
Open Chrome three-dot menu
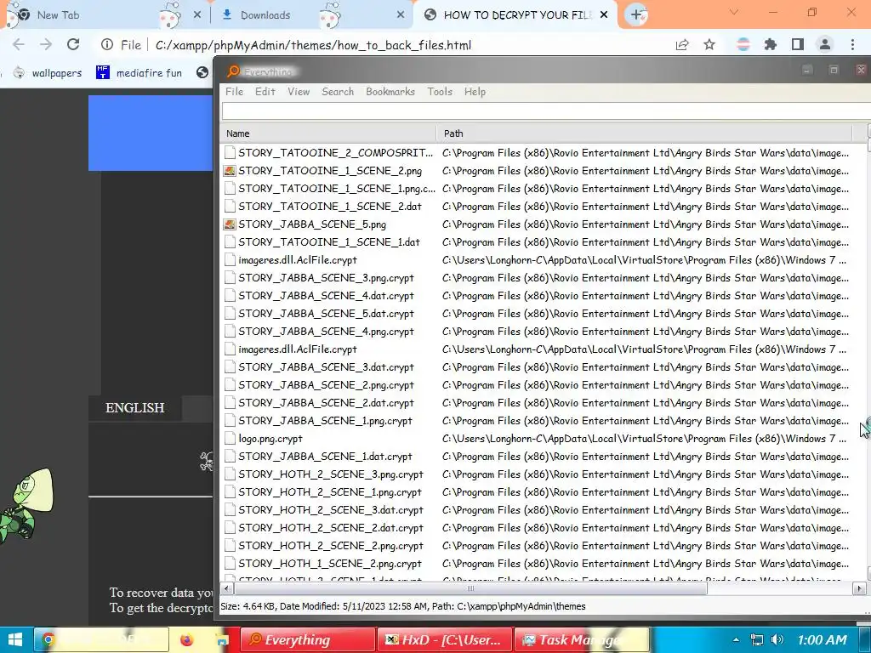tap(852, 44)
